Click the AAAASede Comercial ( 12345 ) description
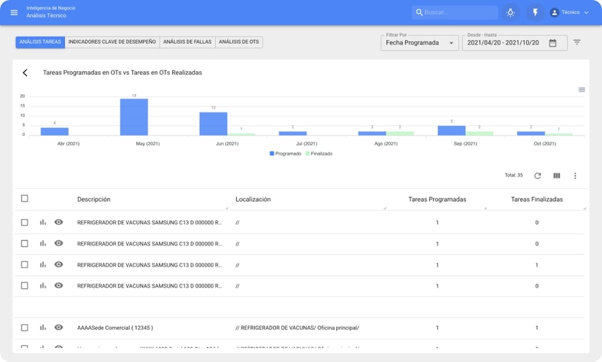 [115, 328]
